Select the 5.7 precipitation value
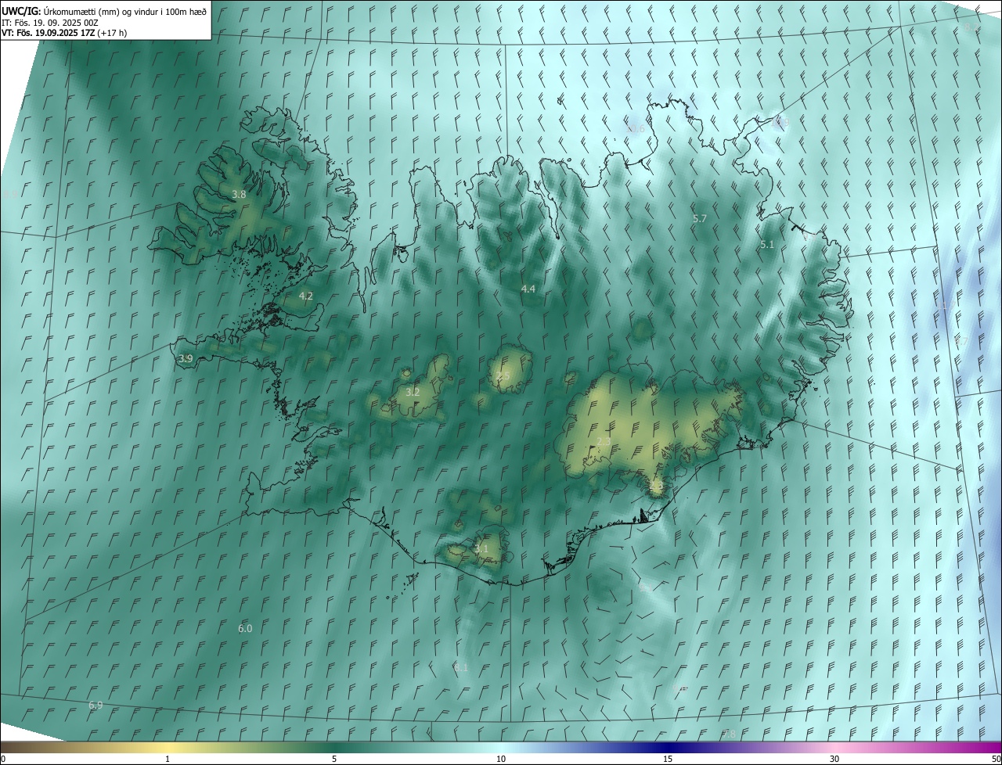The height and width of the screenshot is (765, 1002). [x=700, y=218]
